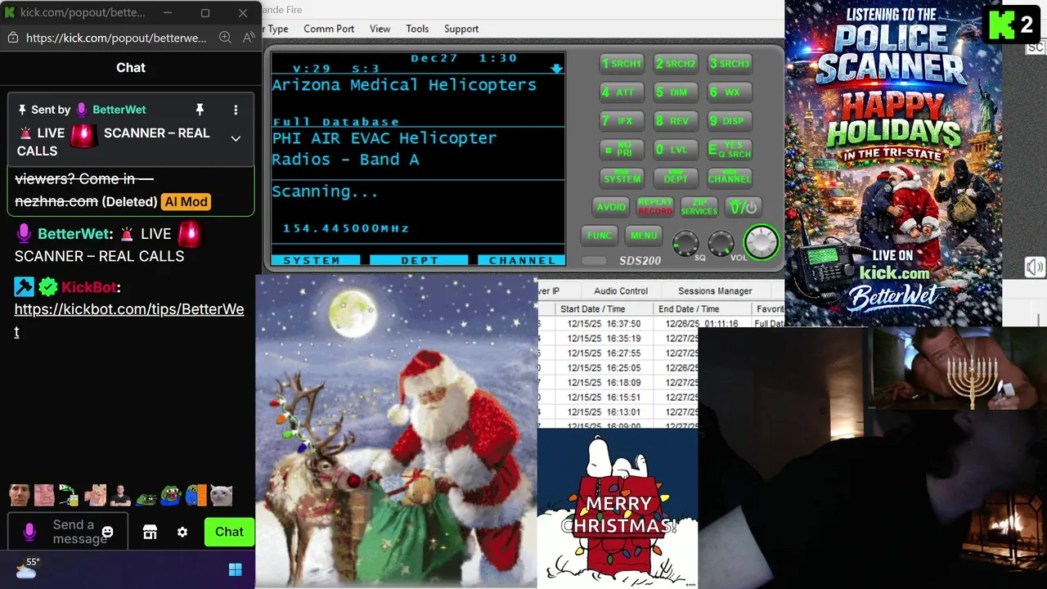Click the Kick favicon in the popout title bar
1047x589 pixels.
[x=10, y=12]
